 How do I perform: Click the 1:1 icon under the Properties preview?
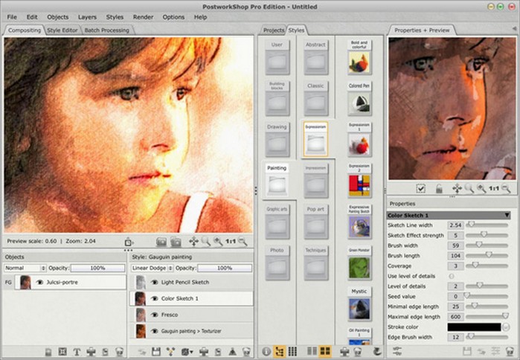click(492, 189)
